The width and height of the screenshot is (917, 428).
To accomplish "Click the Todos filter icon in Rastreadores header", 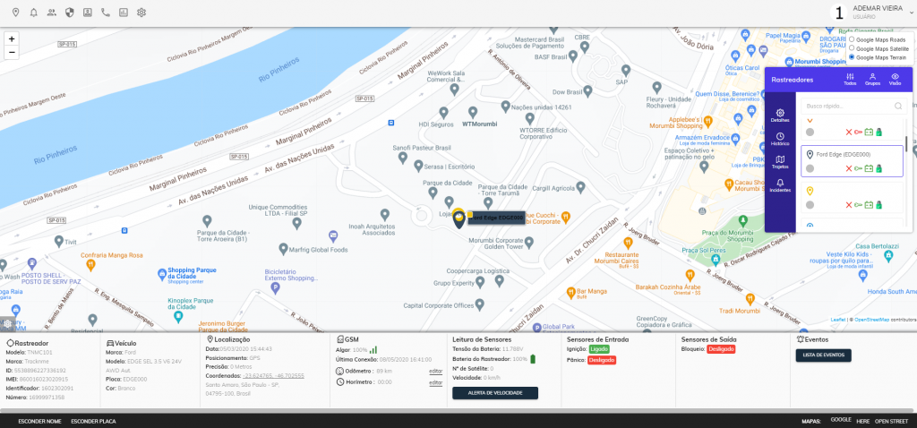I will (x=851, y=79).
